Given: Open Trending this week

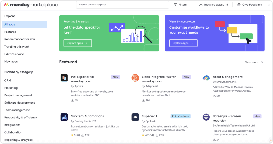Looking at the screenshot, I should (x=17, y=46).
